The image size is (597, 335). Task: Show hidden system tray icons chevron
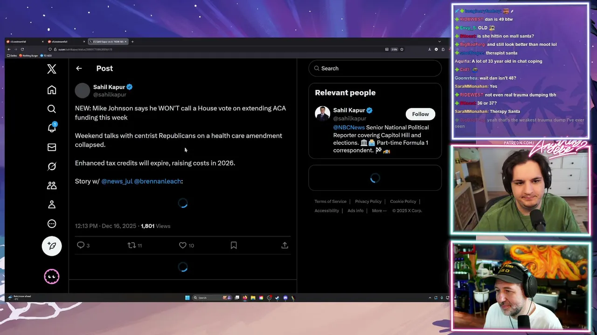point(430,298)
